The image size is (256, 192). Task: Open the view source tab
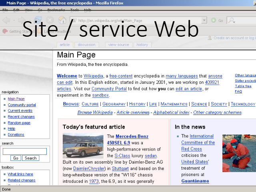coord(118,45)
